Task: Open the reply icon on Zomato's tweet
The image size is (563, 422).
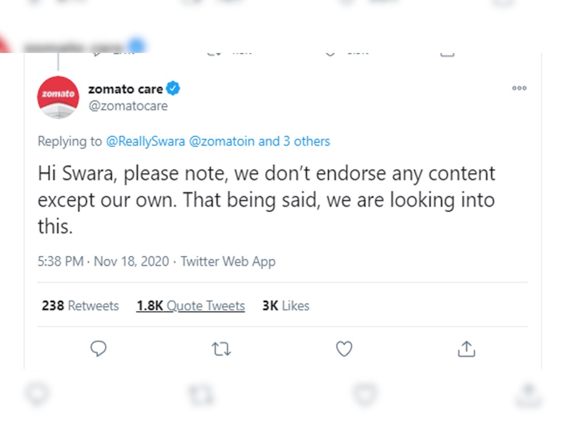Action: click(x=98, y=348)
